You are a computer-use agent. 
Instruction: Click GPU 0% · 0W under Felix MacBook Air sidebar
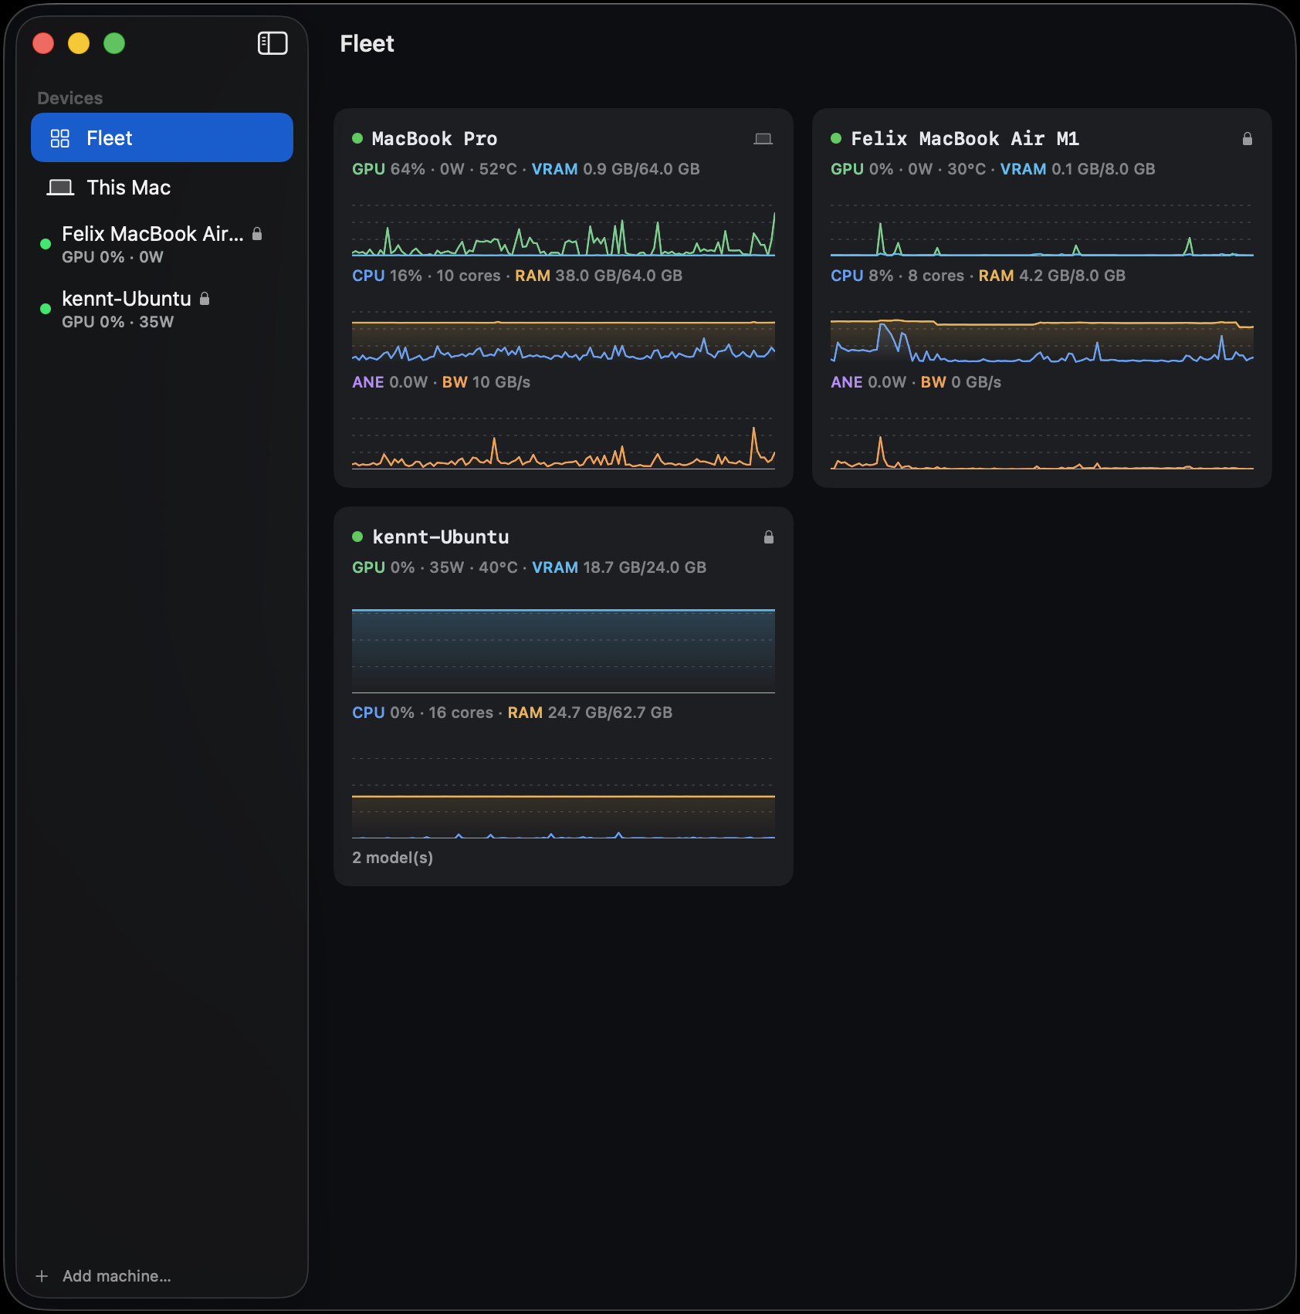pyautogui.click(x=113, y=257)
